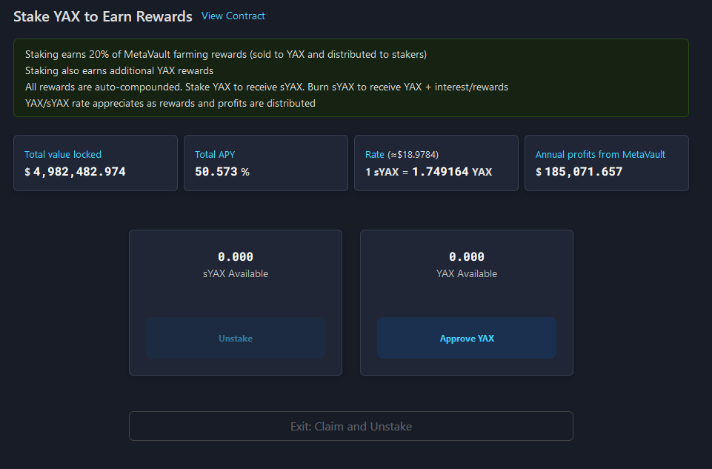Select the 50.573 % APY figure
The width and height of the screenshot is (712, 469).
222,172
